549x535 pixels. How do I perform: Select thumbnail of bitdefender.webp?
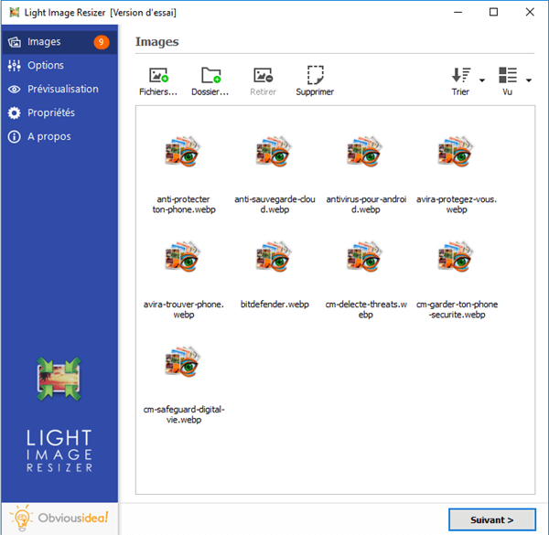[x=274, y=256]
